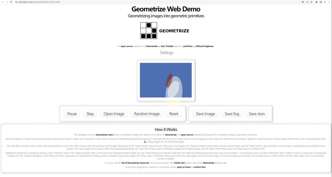The width and height of the screenshot is (332, 177).
Task: Click the 'open an issue' link
Action: [x=184, y=167]
